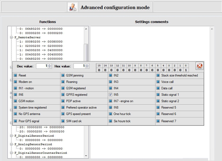Toggle Stack size threshold reached checkbox
The width and height of the screenshot is (222, 161).
158,76
